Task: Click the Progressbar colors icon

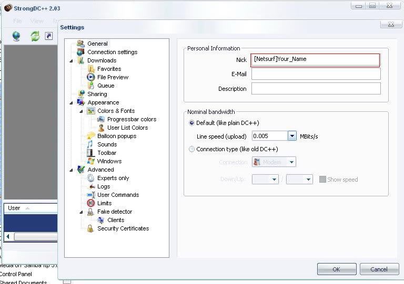Action: [101, 119]
